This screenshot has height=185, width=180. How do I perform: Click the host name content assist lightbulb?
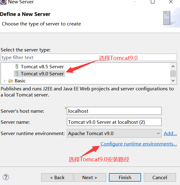pyautogui.click(x=66, y=108)
